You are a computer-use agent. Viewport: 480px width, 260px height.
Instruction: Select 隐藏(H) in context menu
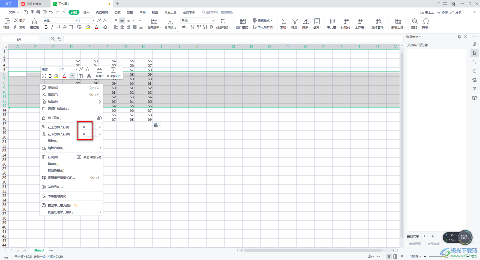pos(71,164)
